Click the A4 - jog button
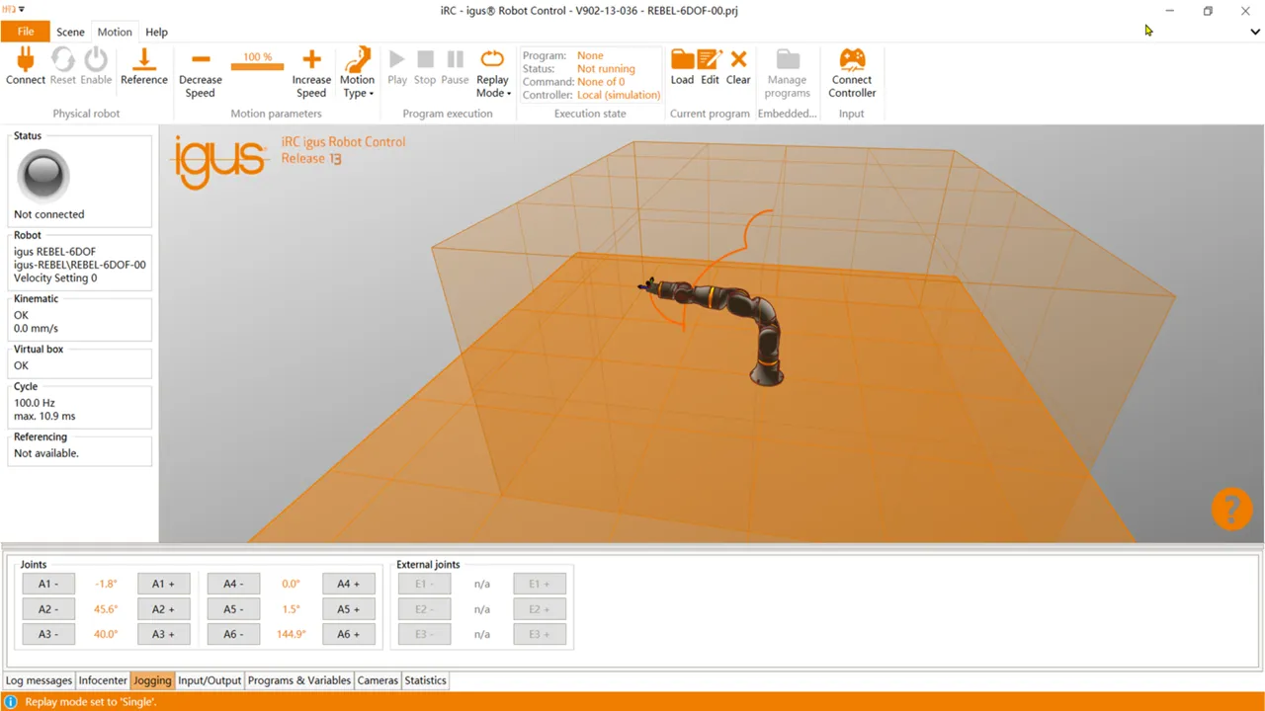 coord(233,584)
